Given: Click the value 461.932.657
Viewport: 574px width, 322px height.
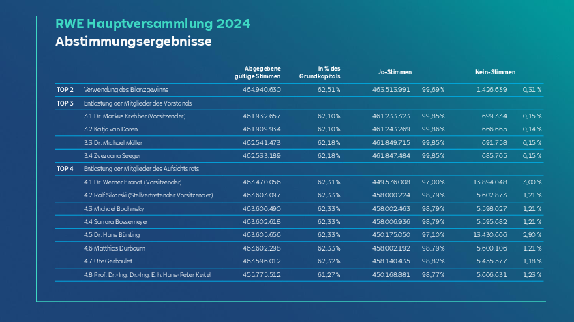Looking at the screenshot, I should pyautogui.click(x=261, y=116).
